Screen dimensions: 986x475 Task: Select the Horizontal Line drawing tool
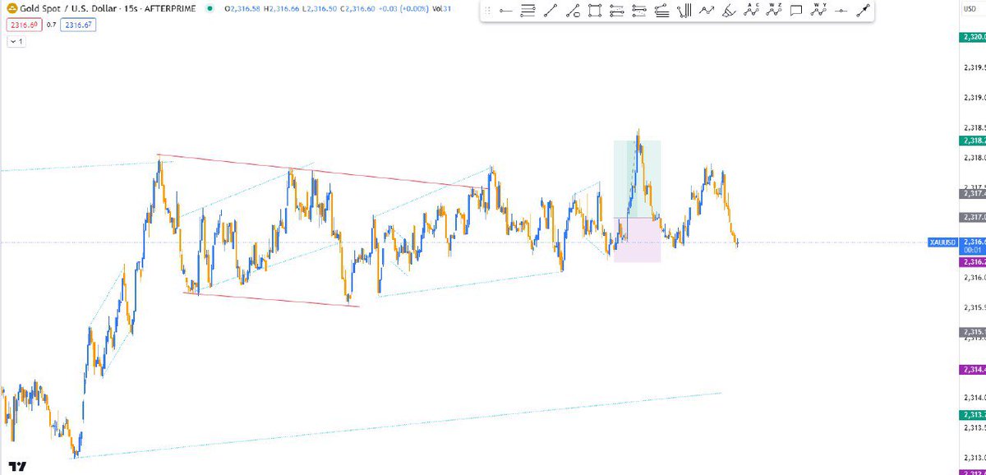coord(506,12)
